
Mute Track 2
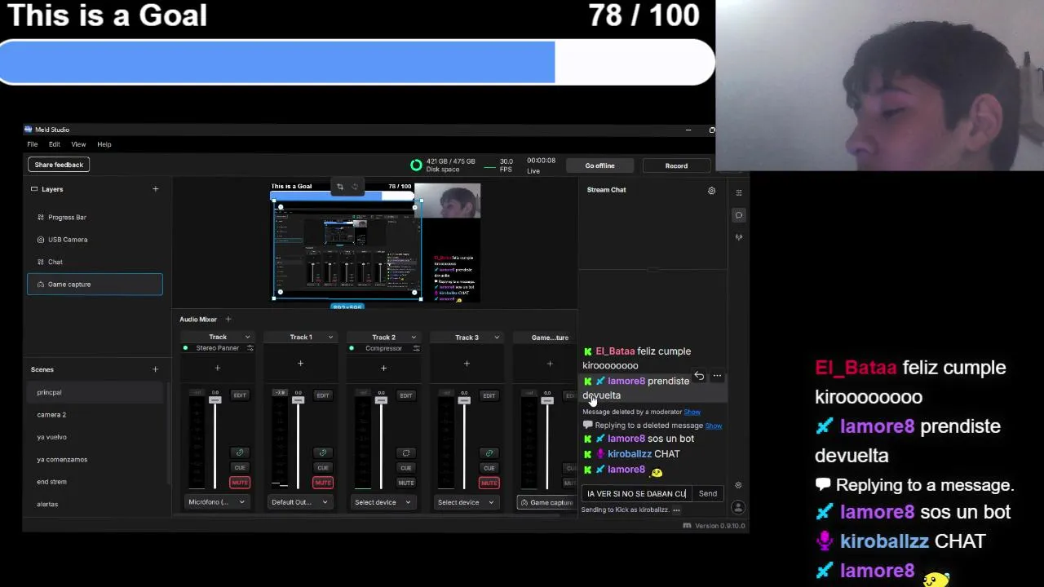[x=405, y=483]
